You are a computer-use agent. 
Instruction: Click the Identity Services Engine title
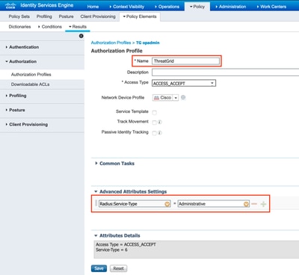click(x=47, y=5)
